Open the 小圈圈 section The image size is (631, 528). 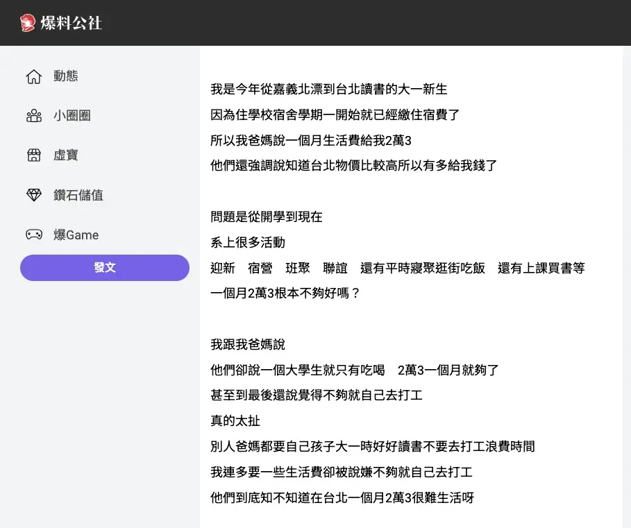72,116
